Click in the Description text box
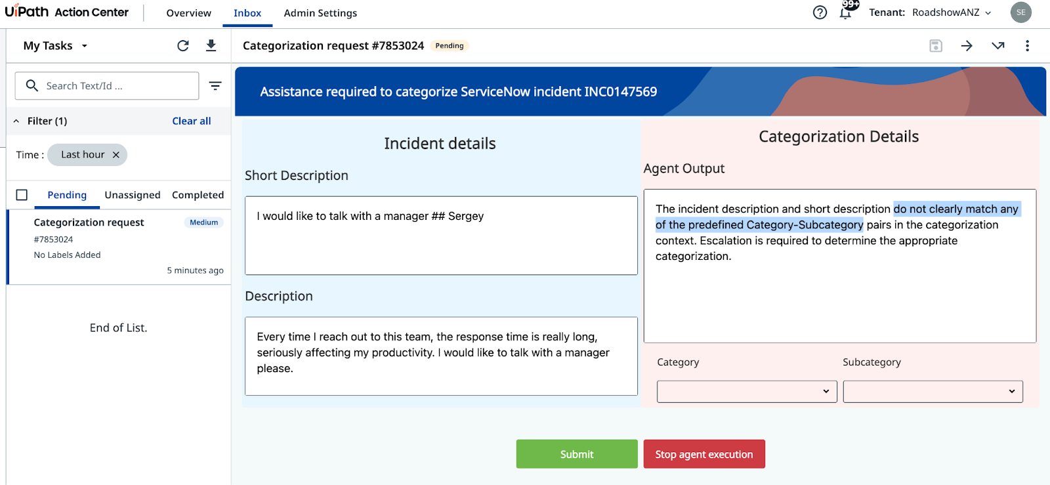The image size is (1050, 485). coord(441,356)
